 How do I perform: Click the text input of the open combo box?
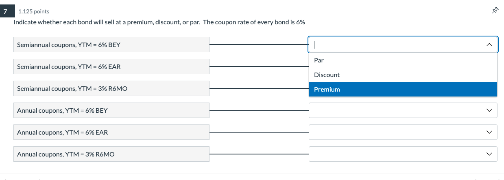(x=395, y=45)
